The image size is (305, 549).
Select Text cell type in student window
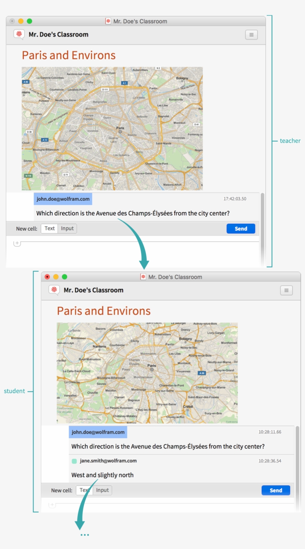coord(84,490)
